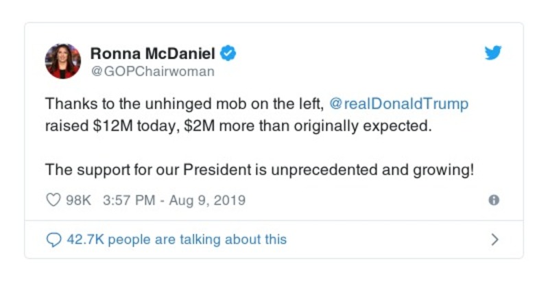Follow the @realDonaldTrump mention link
548x284 pixels.
(399, 104)
